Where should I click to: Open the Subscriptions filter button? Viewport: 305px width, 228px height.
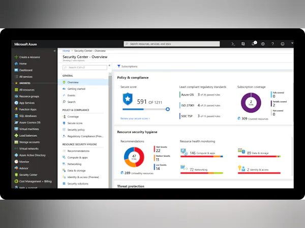(128, 66)
